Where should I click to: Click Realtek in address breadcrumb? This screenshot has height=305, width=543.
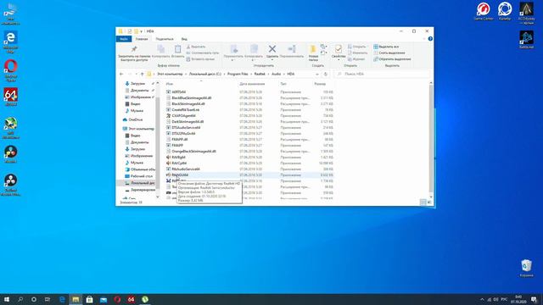coord(260,74)
